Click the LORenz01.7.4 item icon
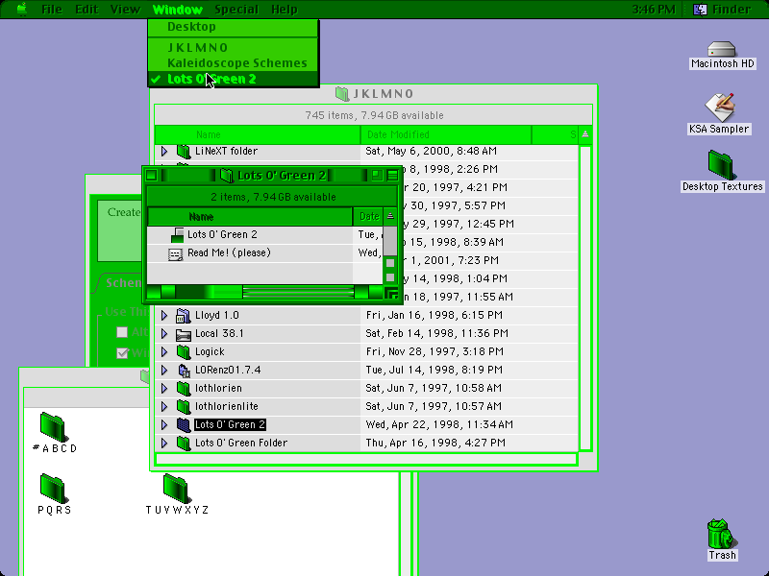This screenshot has width=769, height=576. (184, 371)
